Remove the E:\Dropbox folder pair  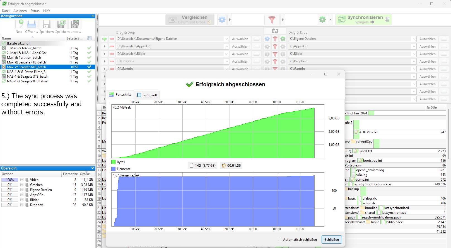[x=112, y=62]
